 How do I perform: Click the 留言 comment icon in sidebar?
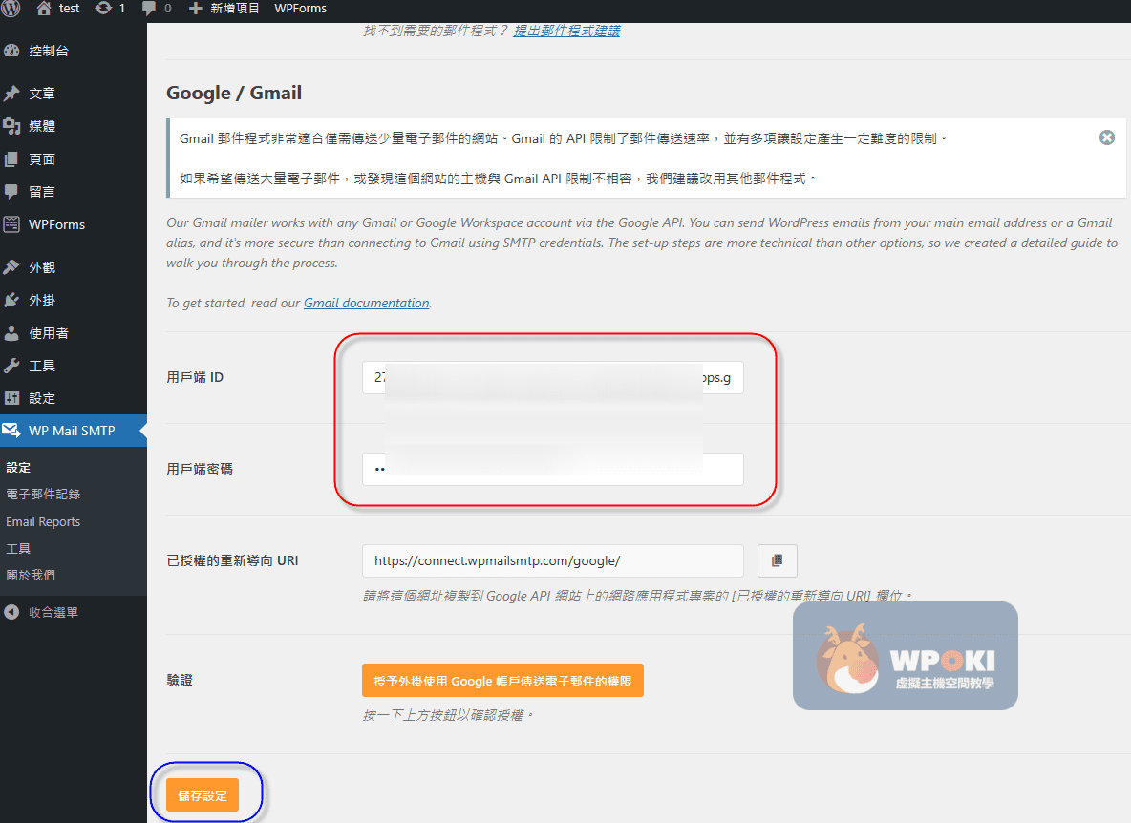coord(11,192)
